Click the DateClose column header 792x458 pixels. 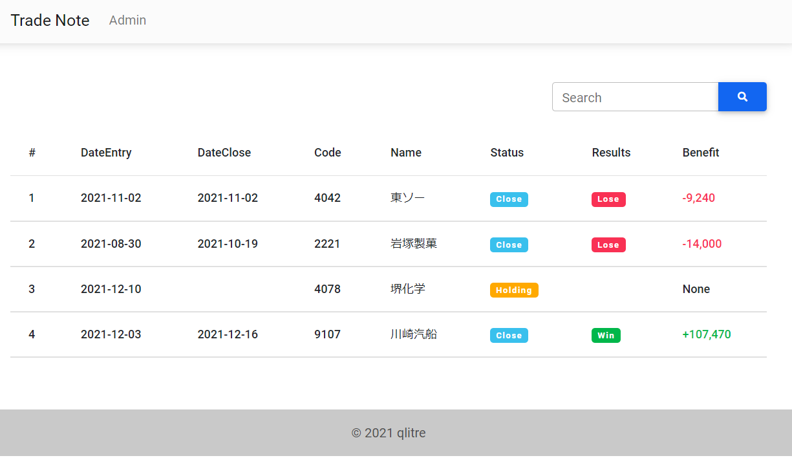(224, 153)
